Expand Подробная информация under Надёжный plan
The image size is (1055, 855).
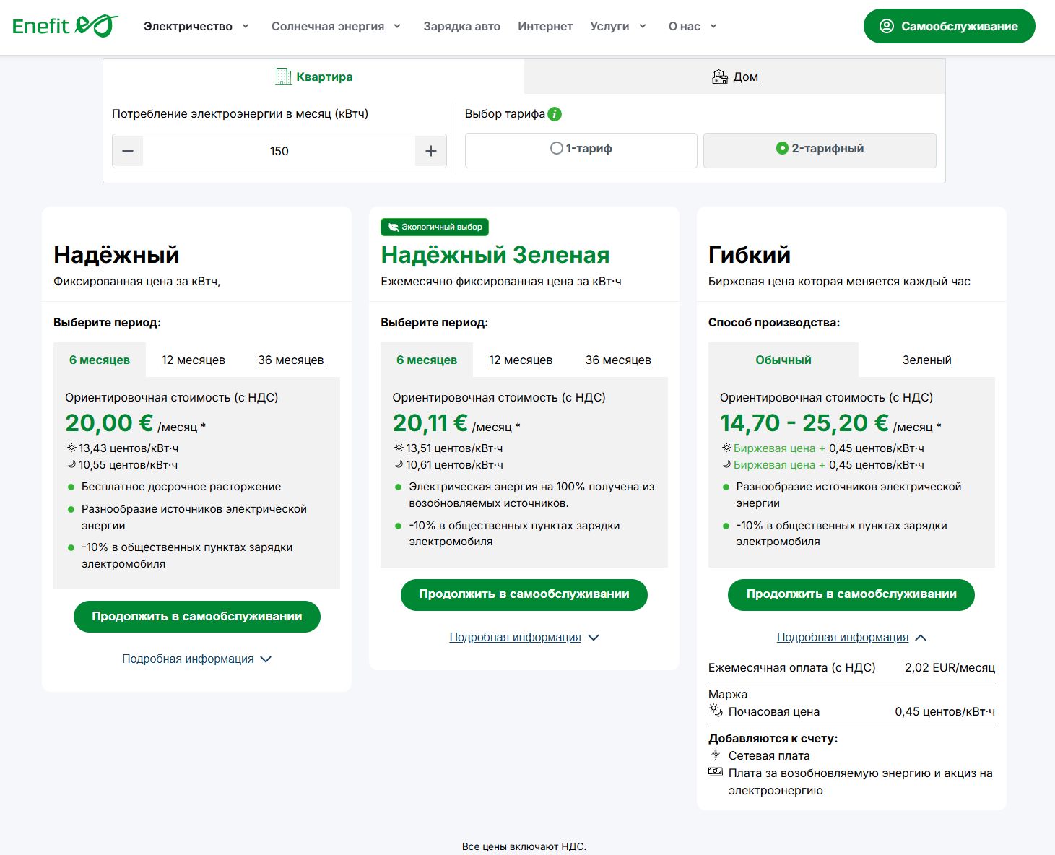[196, 659]
